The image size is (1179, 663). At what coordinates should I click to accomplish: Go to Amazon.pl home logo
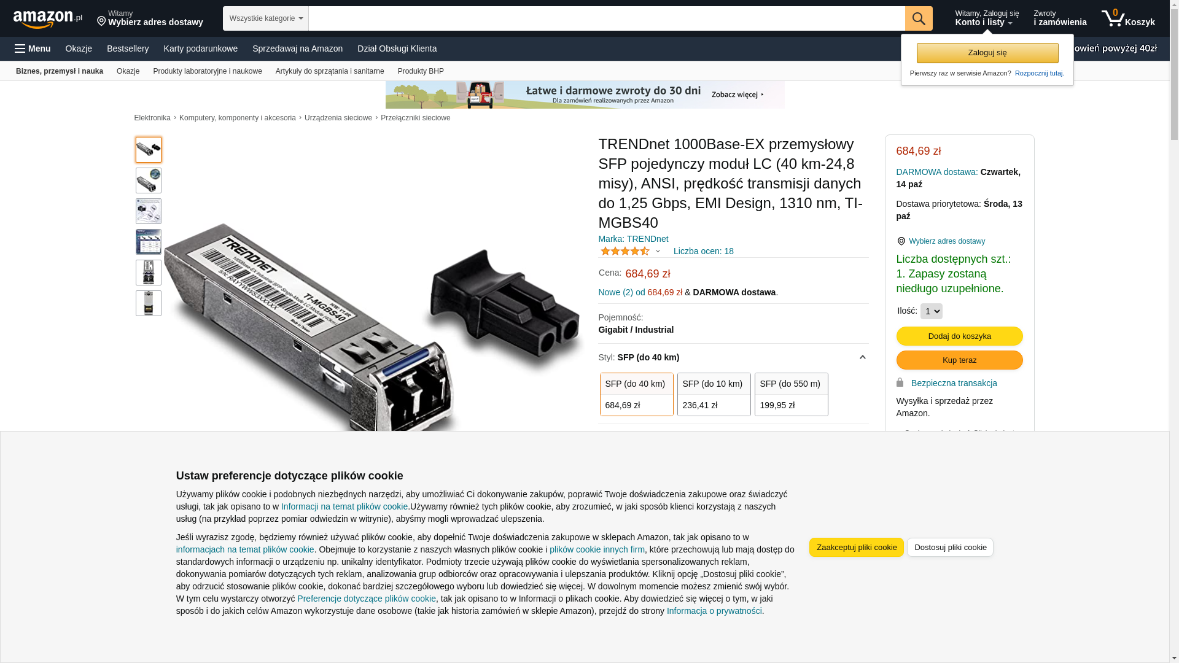coord(47,18)
